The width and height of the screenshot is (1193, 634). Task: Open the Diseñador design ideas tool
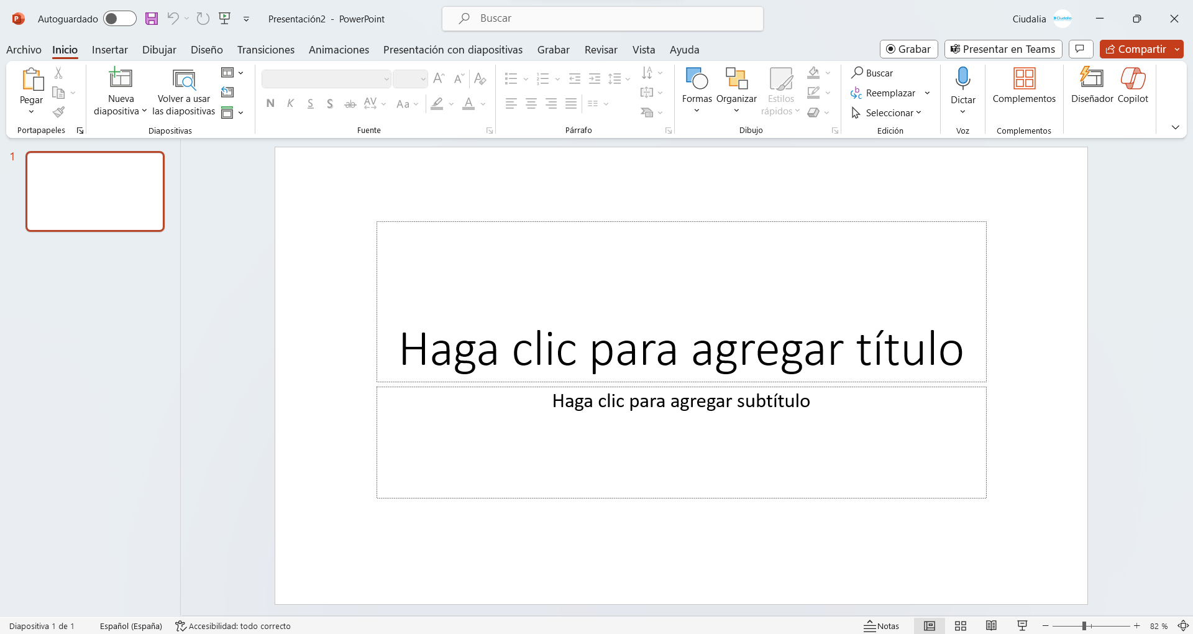click(1092, 79)
